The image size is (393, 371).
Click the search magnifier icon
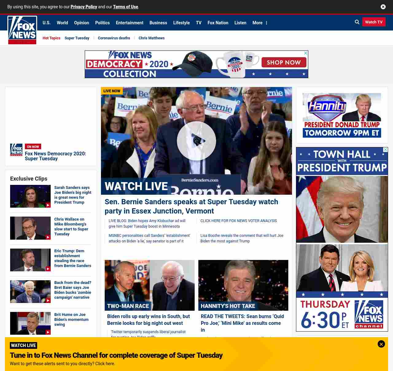point(357,22)
